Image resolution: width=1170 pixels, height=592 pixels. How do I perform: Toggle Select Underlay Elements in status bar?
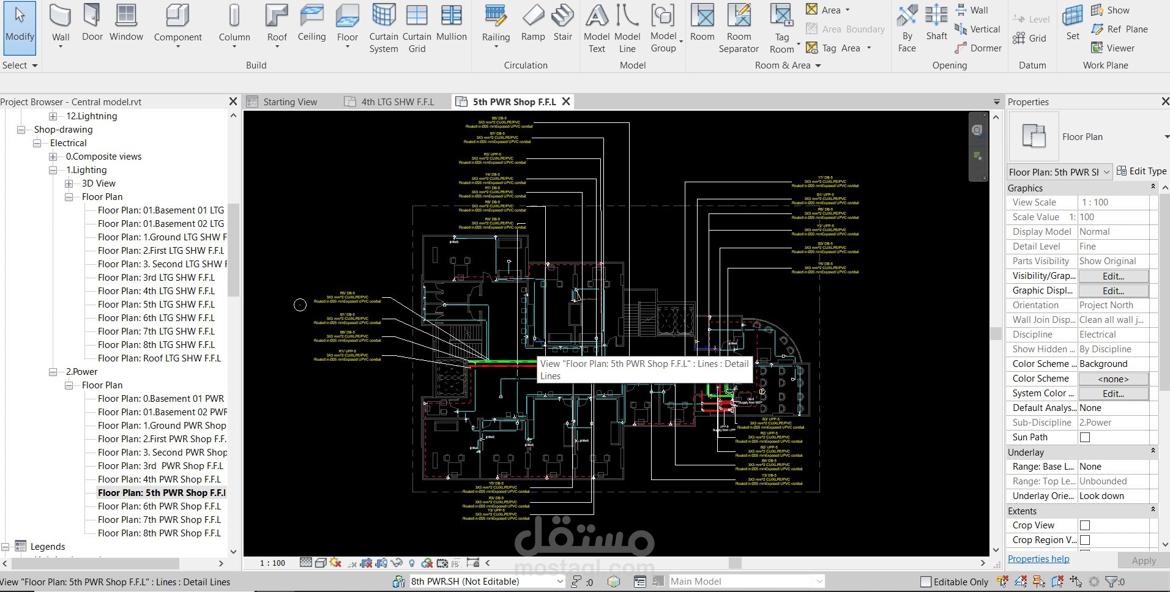1021,582
